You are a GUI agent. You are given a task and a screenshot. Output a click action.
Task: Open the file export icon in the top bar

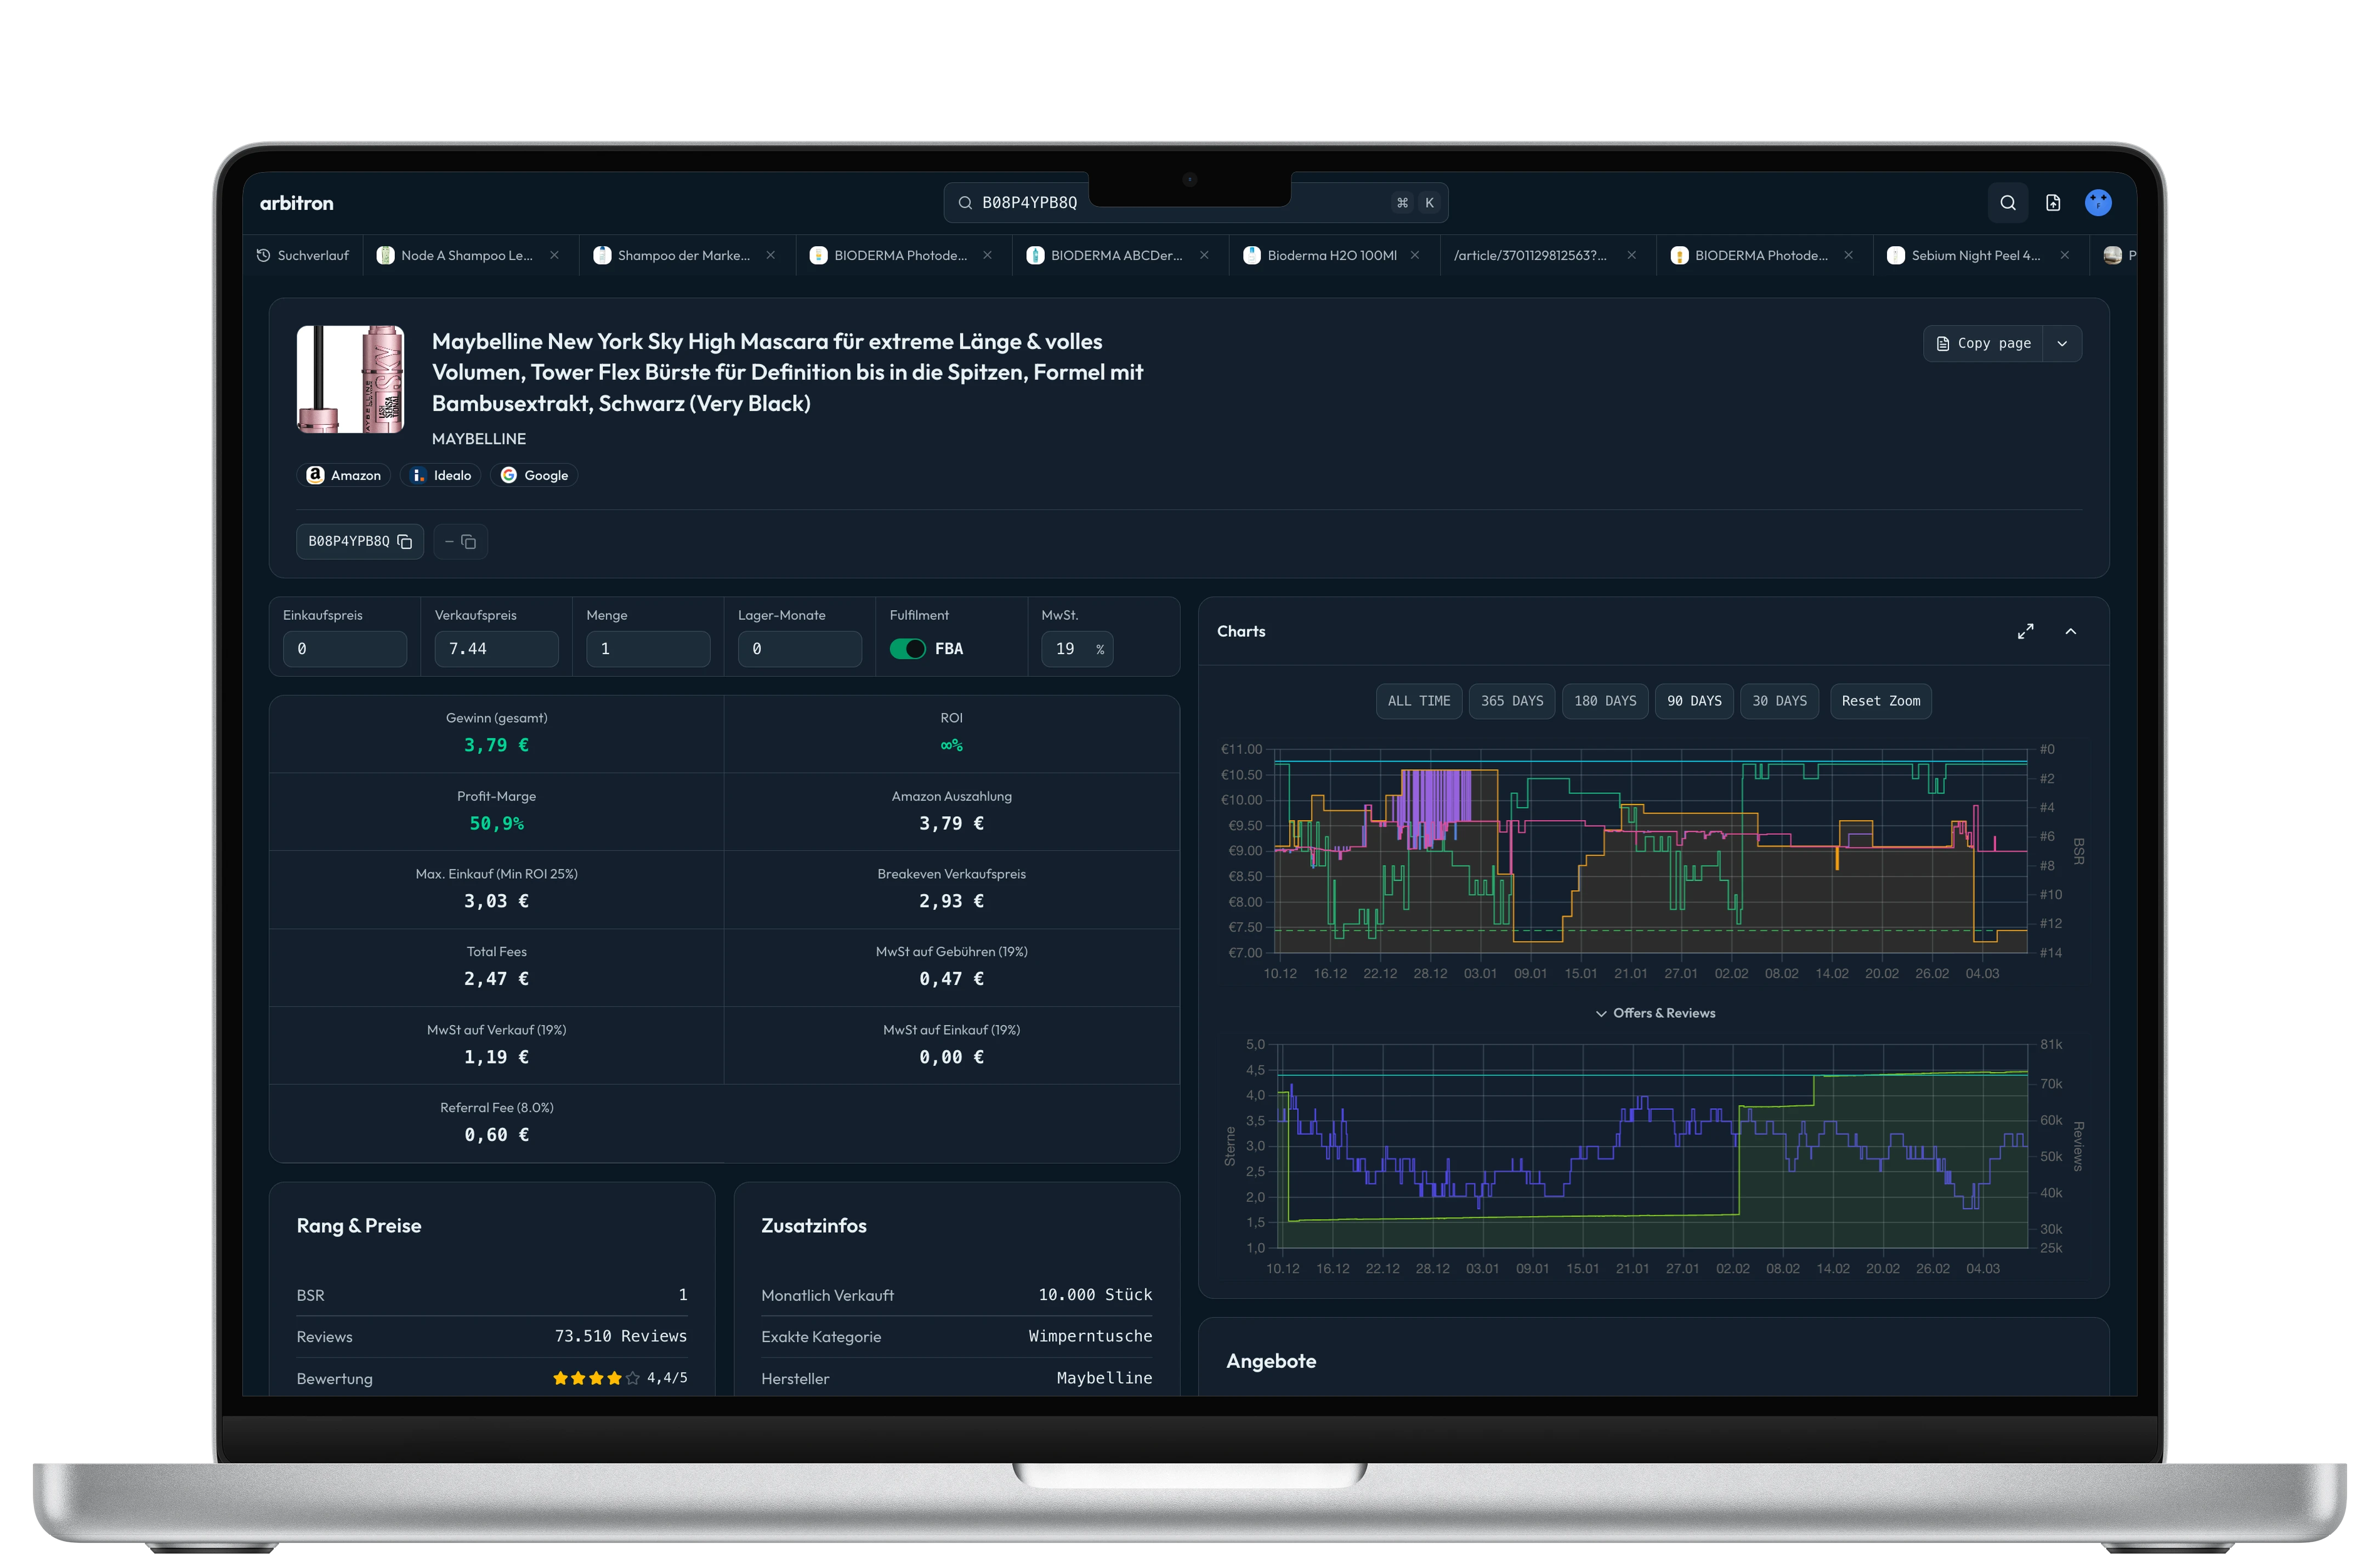point(2054,202)
